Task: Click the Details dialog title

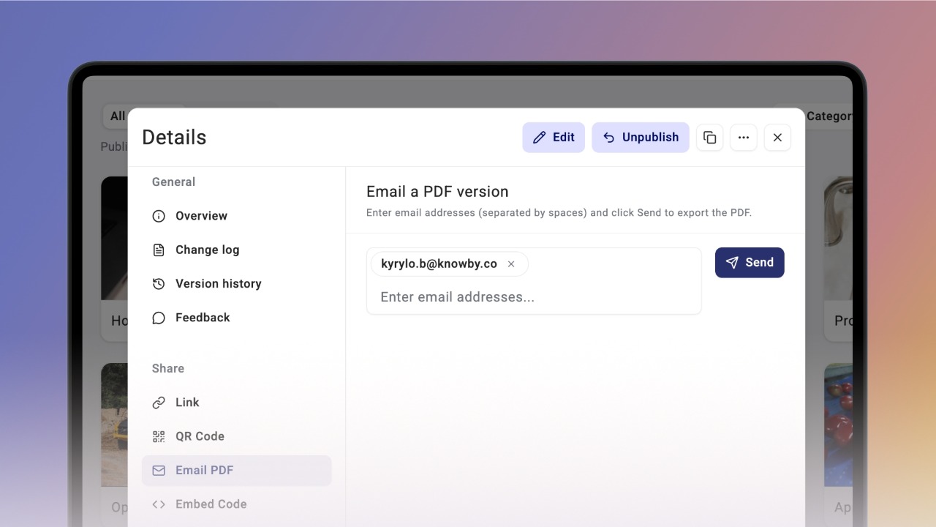Action: coord(174,138)
